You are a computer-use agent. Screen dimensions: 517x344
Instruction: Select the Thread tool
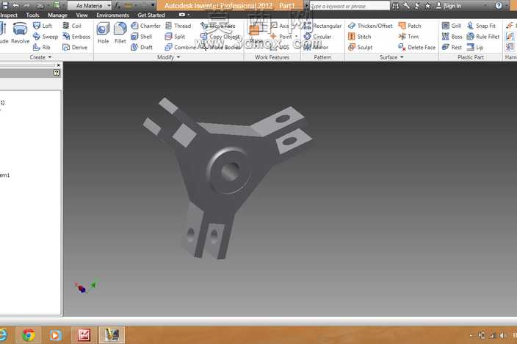[x=178, y=26]
